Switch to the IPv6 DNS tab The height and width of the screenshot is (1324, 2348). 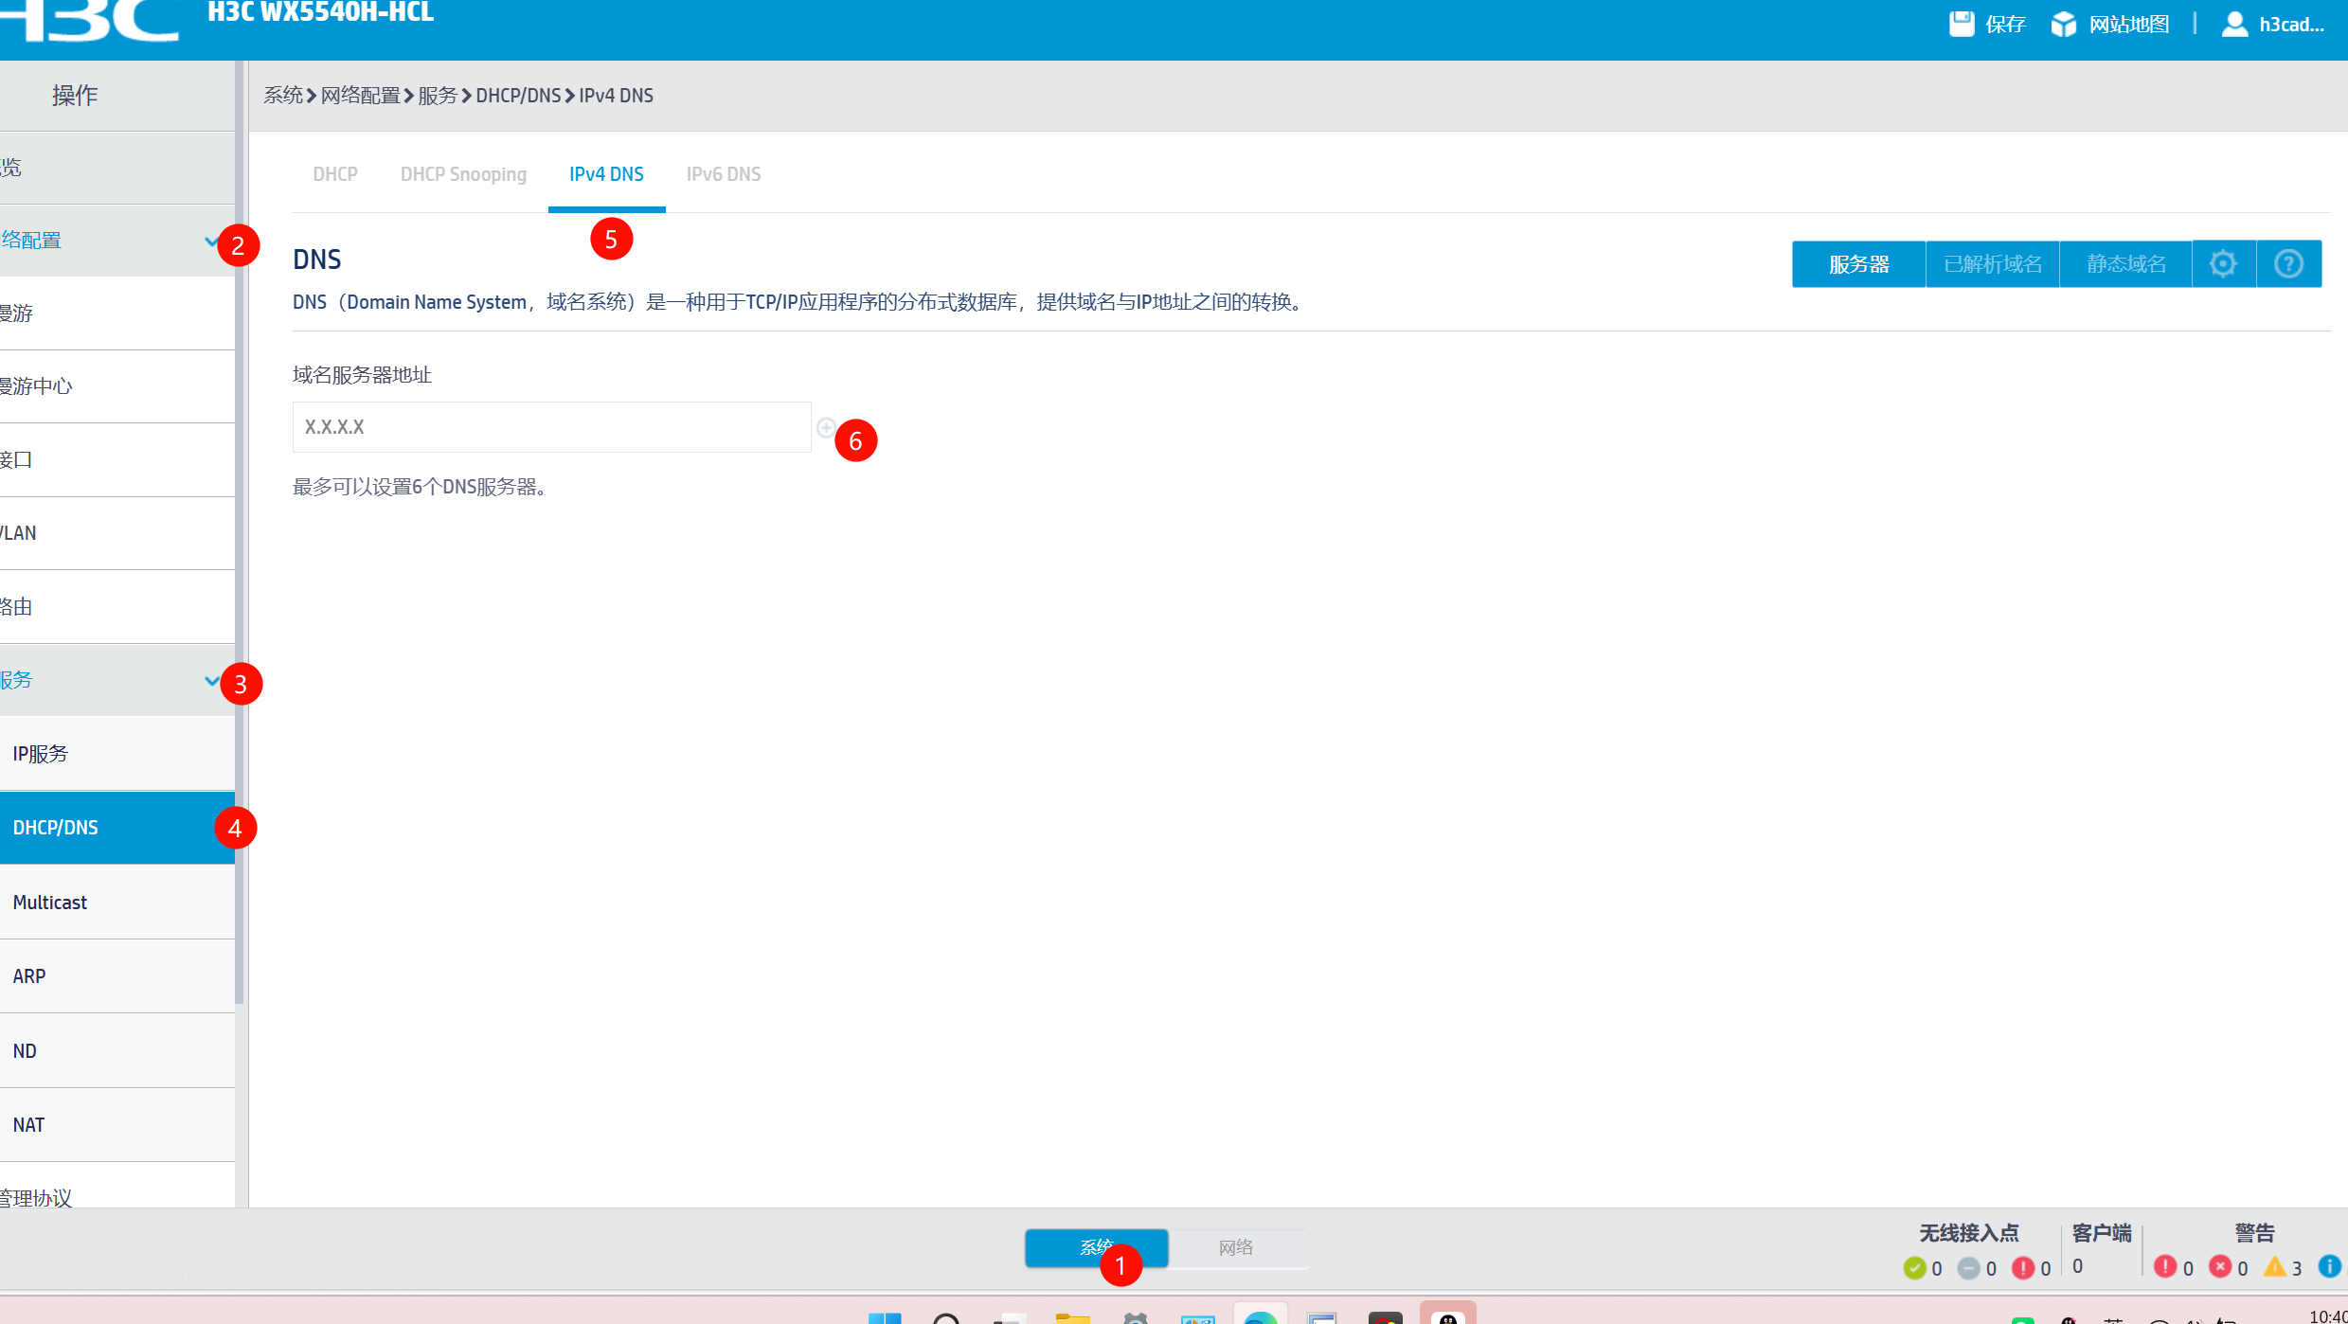(724, 174)
